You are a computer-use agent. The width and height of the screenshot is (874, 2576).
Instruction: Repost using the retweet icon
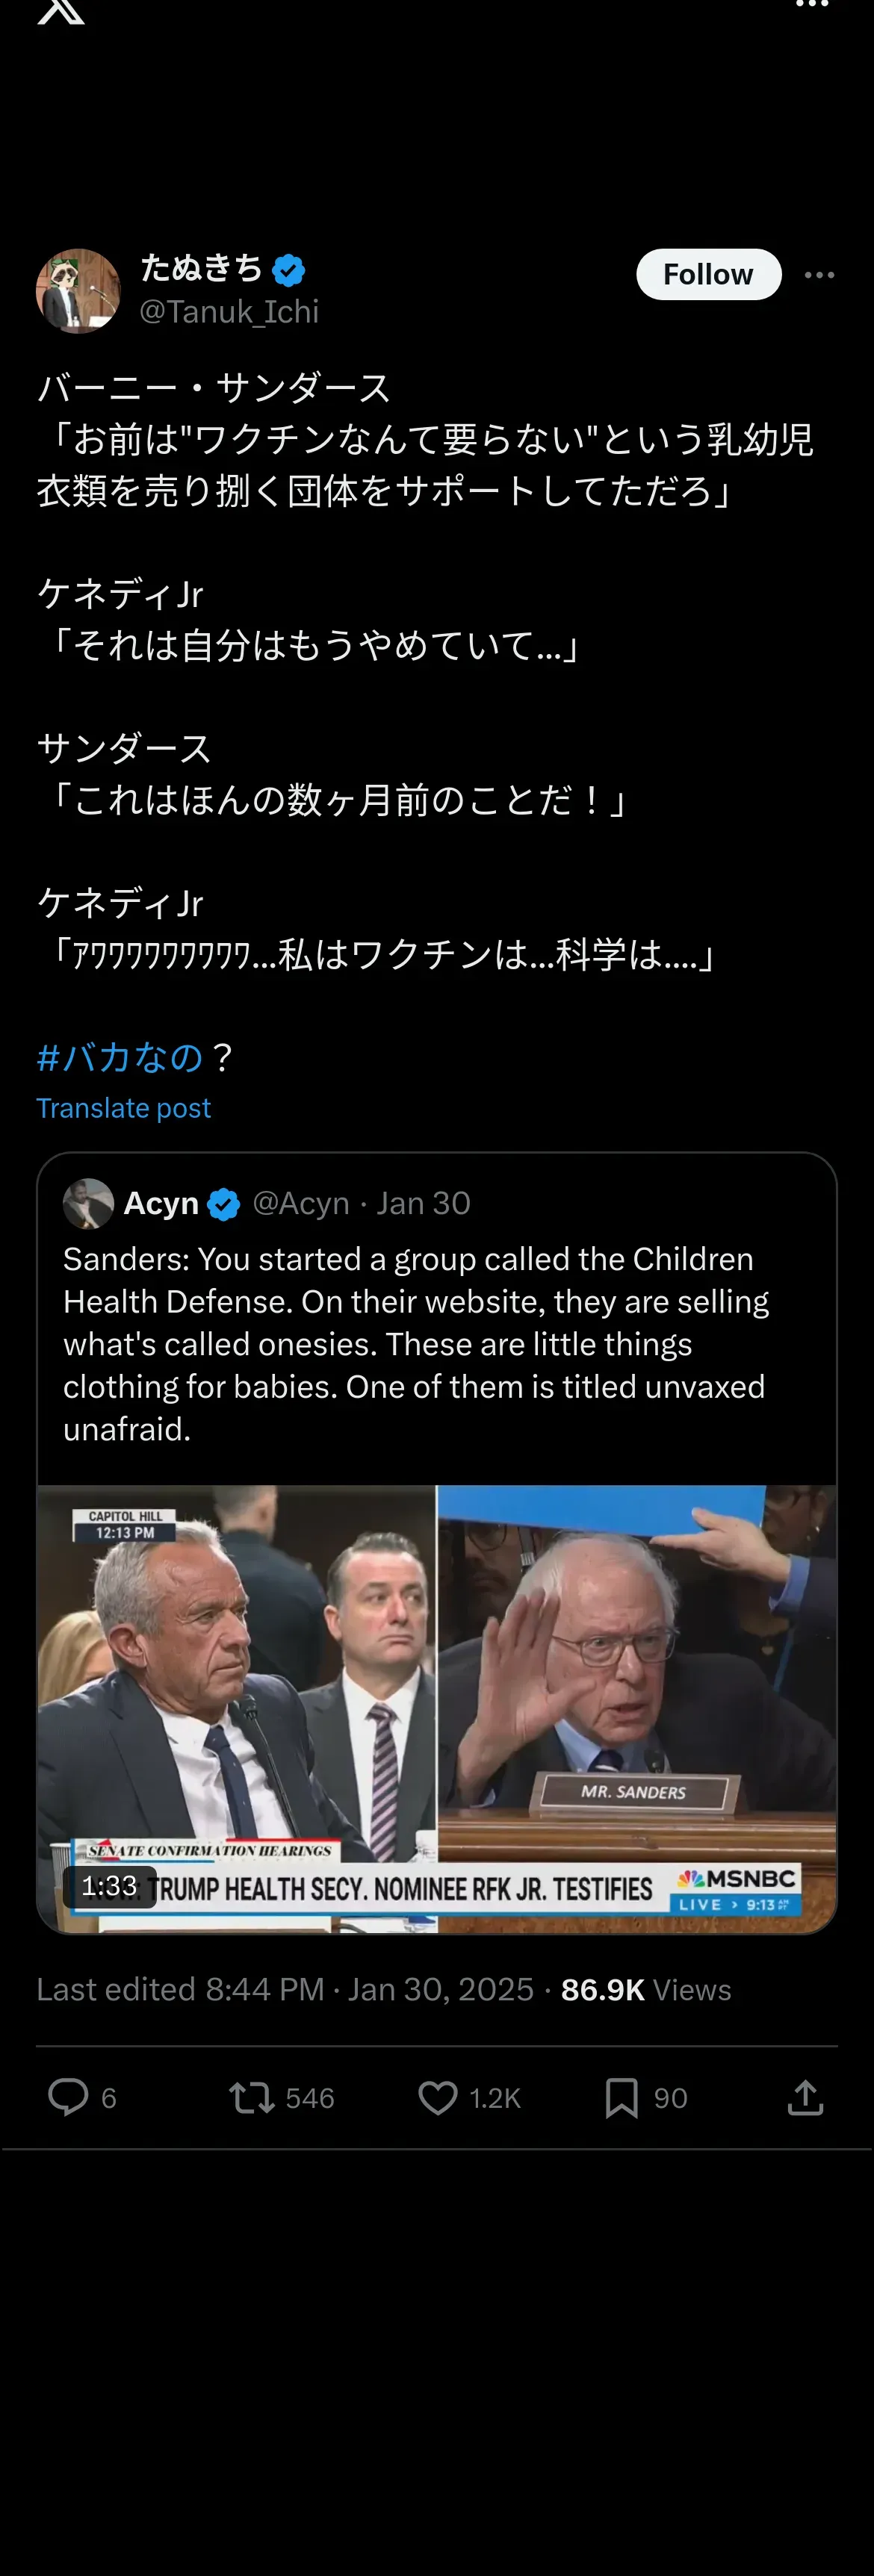click(x=251, y=2097)
